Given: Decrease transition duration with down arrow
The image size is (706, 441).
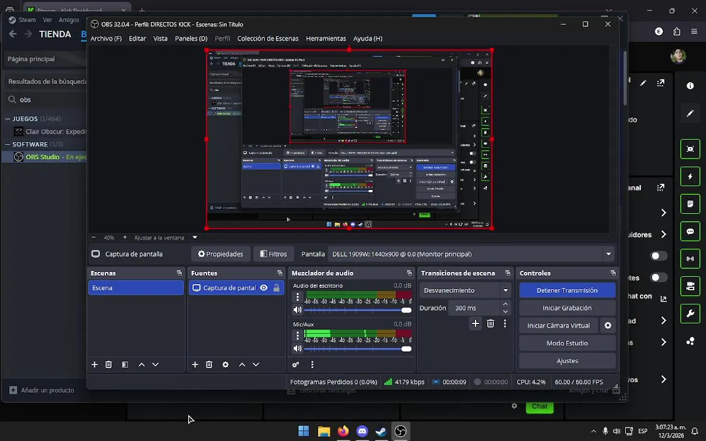Looking at the screenshot, I should pos(505,311).
